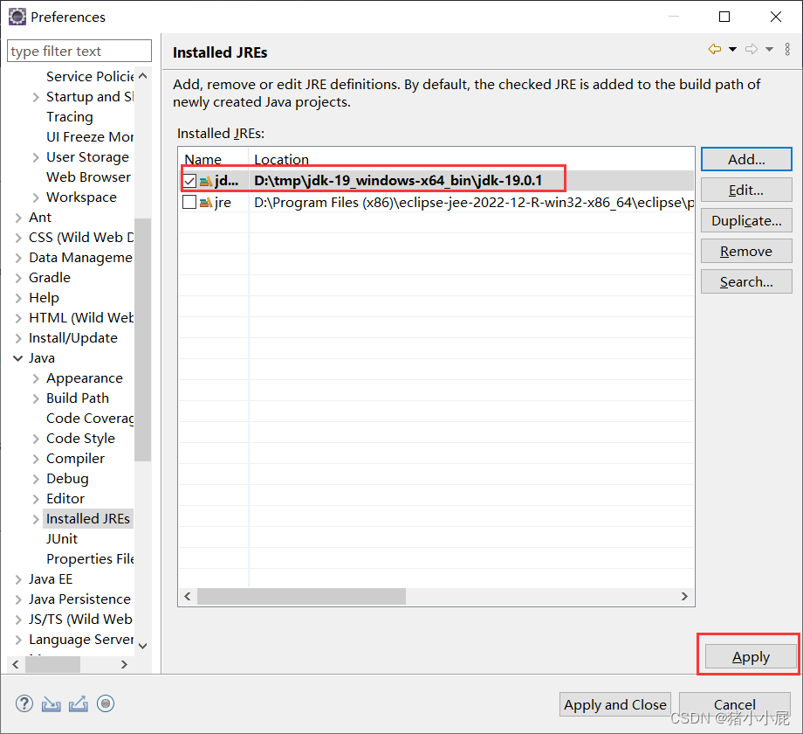Click the export preferences icon

79,704
